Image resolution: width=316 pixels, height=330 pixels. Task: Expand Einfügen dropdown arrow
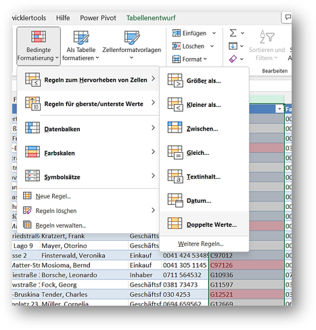point(214,33)
